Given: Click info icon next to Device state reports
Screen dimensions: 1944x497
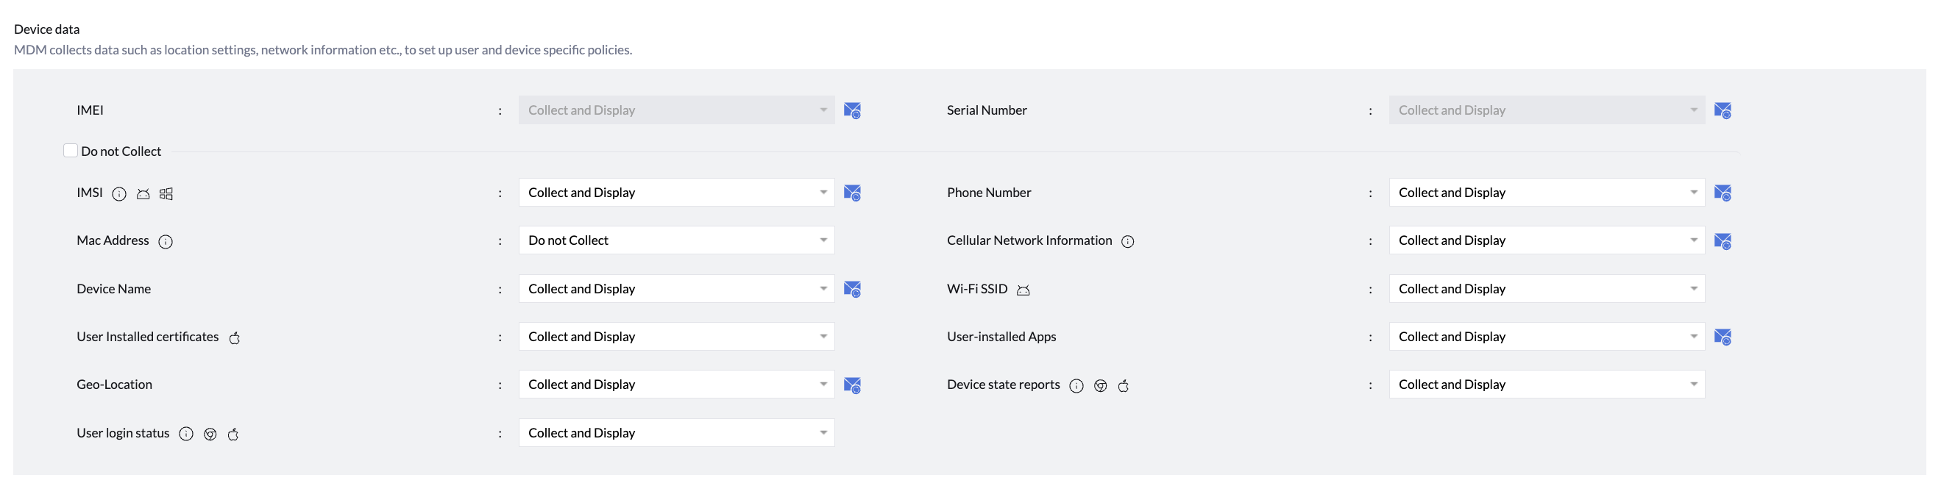Looking at the screenshot, I should point(1077,386).
